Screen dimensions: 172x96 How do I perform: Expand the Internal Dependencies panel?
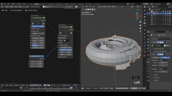click(160, 51)
